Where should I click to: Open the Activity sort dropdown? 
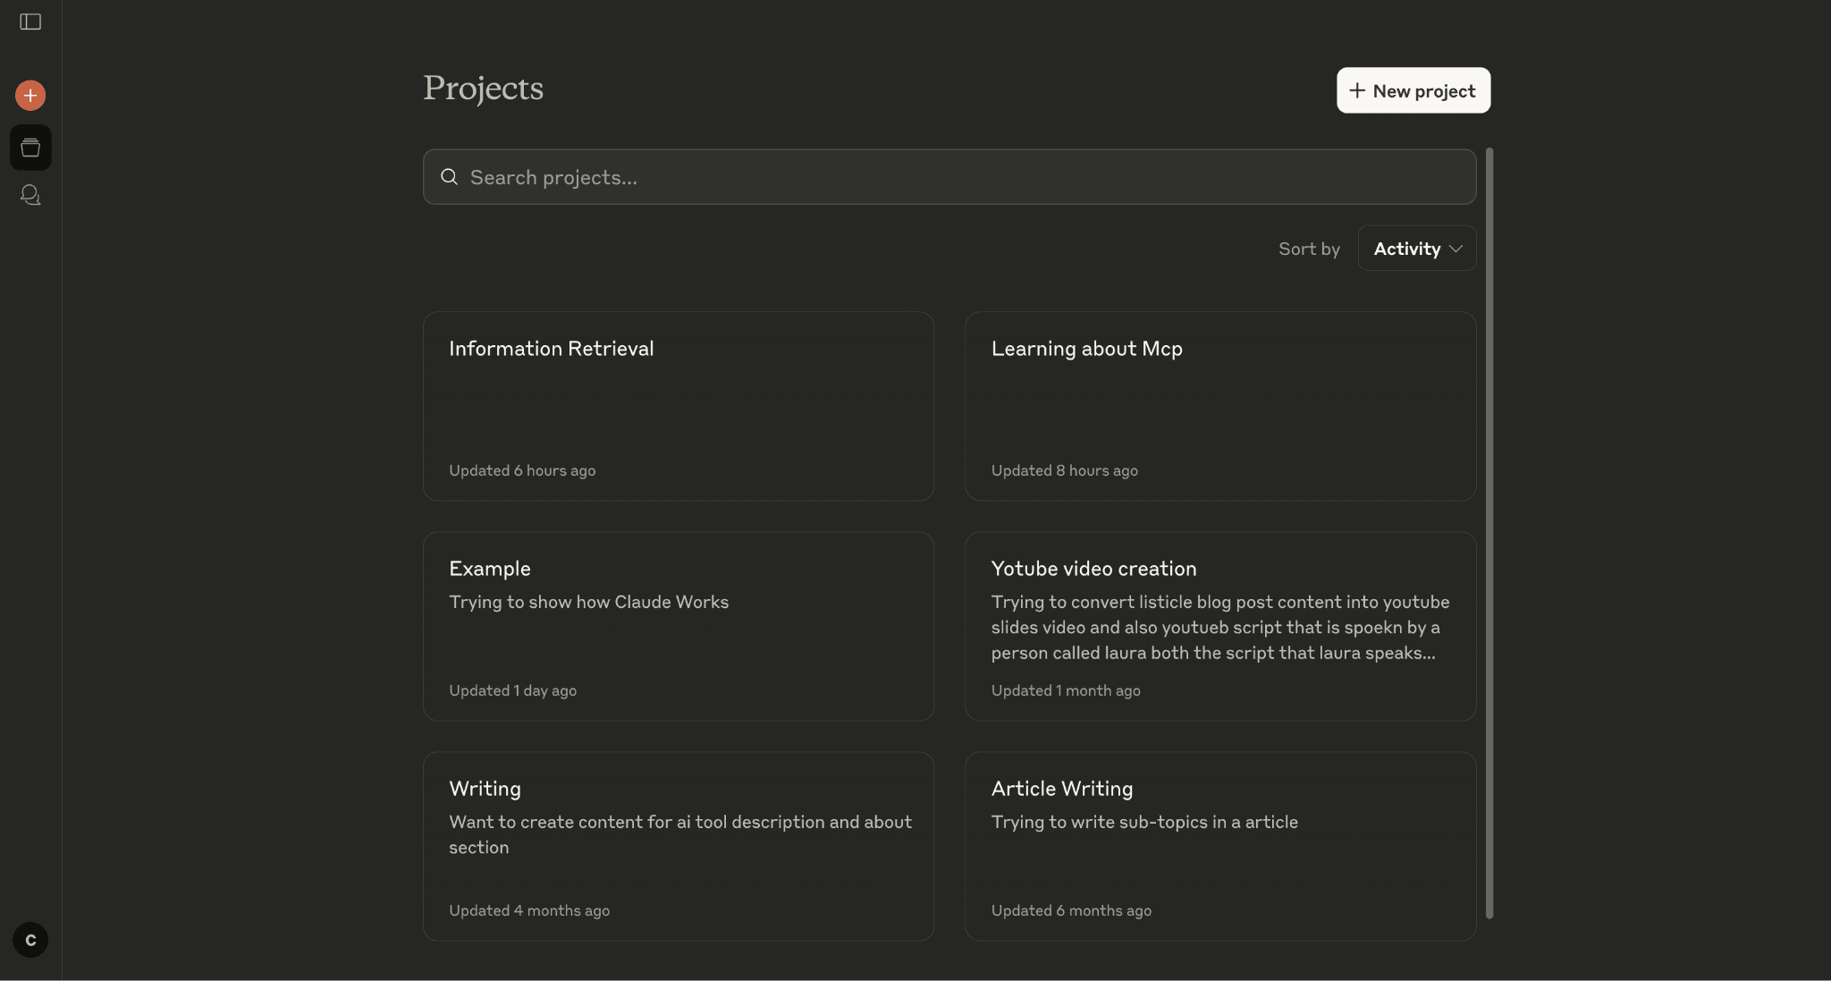pos(1415,248)
